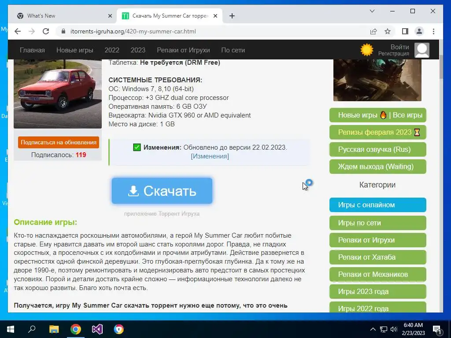
Task: Open the notification center icon
Action: (437, 329)
